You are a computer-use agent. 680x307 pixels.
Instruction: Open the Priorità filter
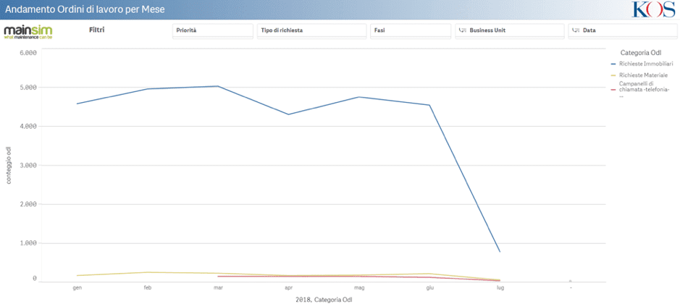[212, 31]
